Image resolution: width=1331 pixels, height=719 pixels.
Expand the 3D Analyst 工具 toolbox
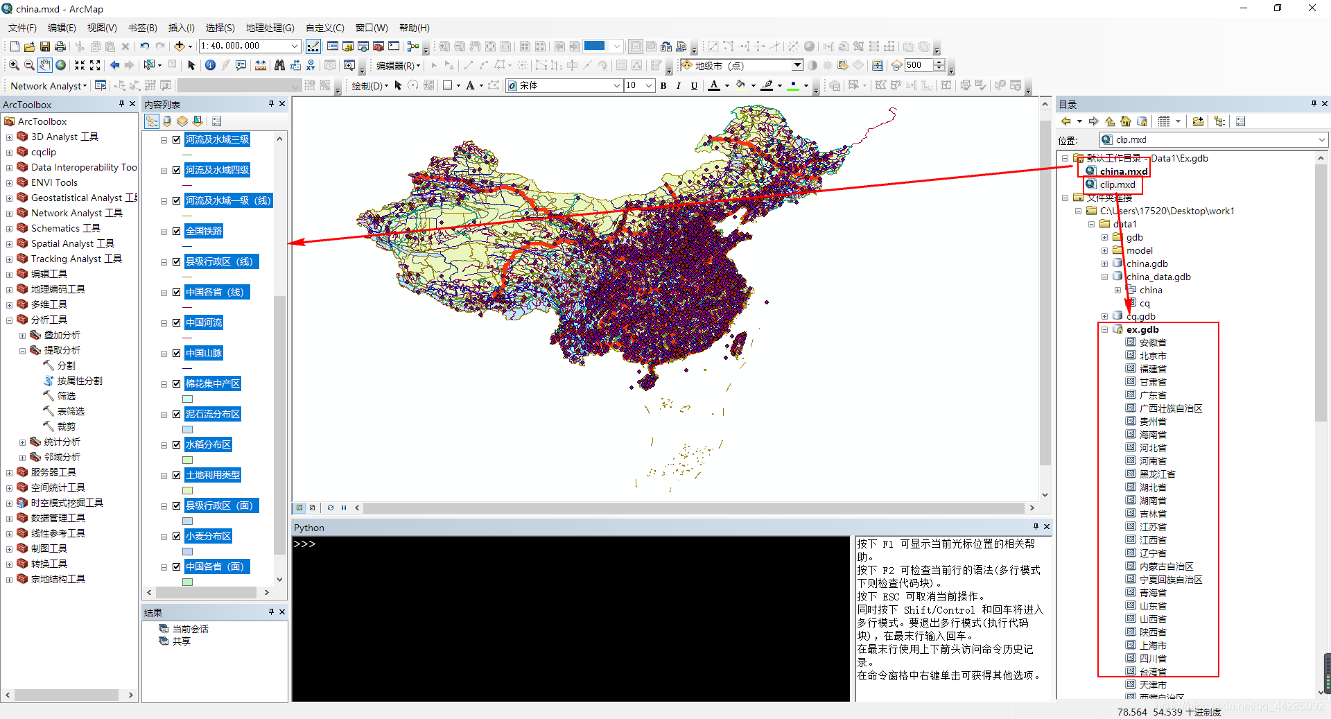point(9,137)
